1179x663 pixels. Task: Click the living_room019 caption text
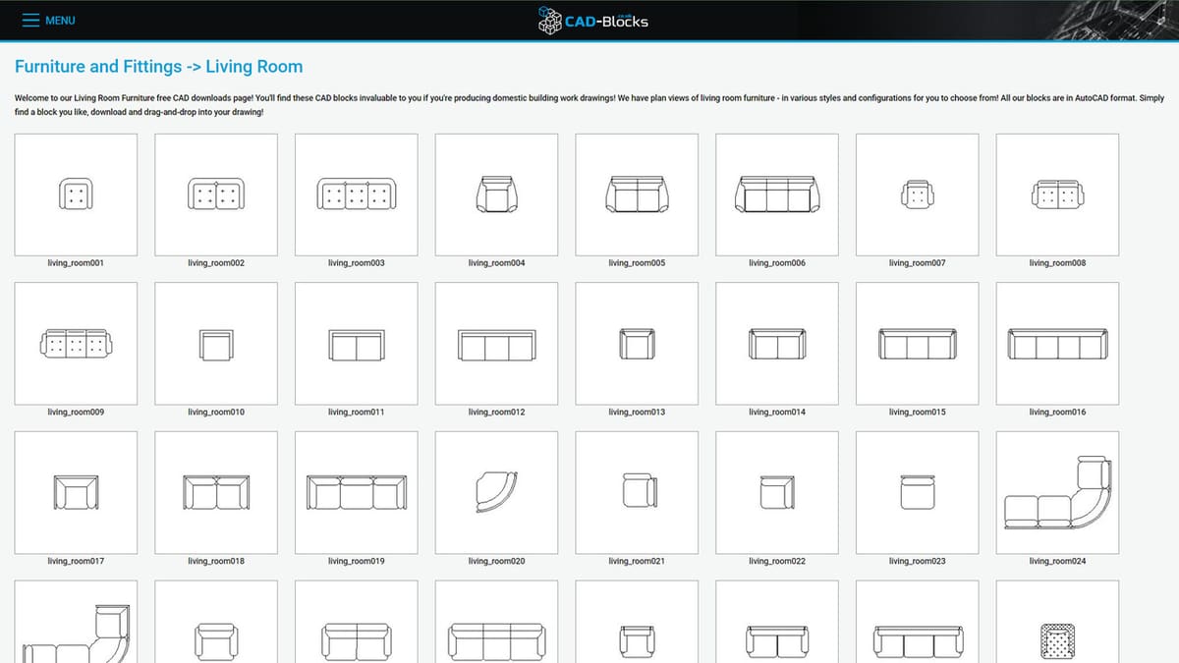pyautogui.click(x=357, y=561)
